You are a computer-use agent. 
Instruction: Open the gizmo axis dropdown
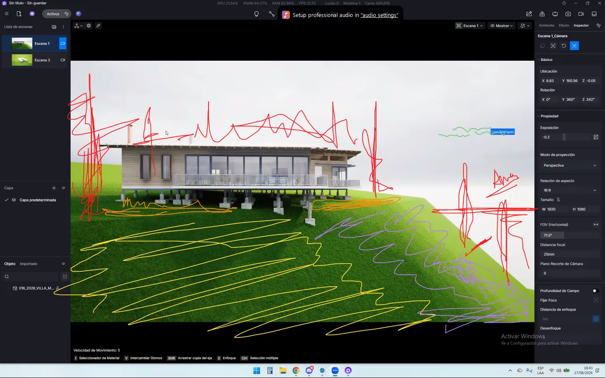click(x=78, y=26)
